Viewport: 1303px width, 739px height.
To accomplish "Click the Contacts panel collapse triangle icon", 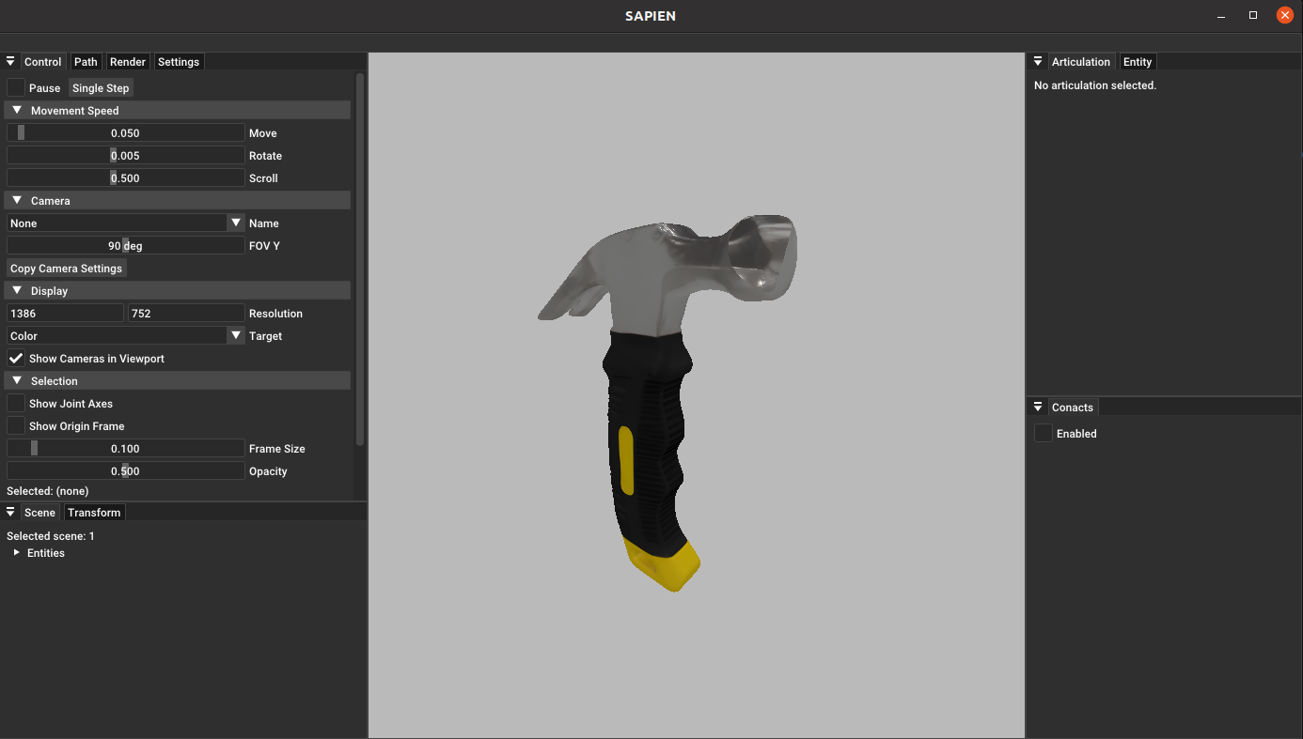I will coord(1038,407).
